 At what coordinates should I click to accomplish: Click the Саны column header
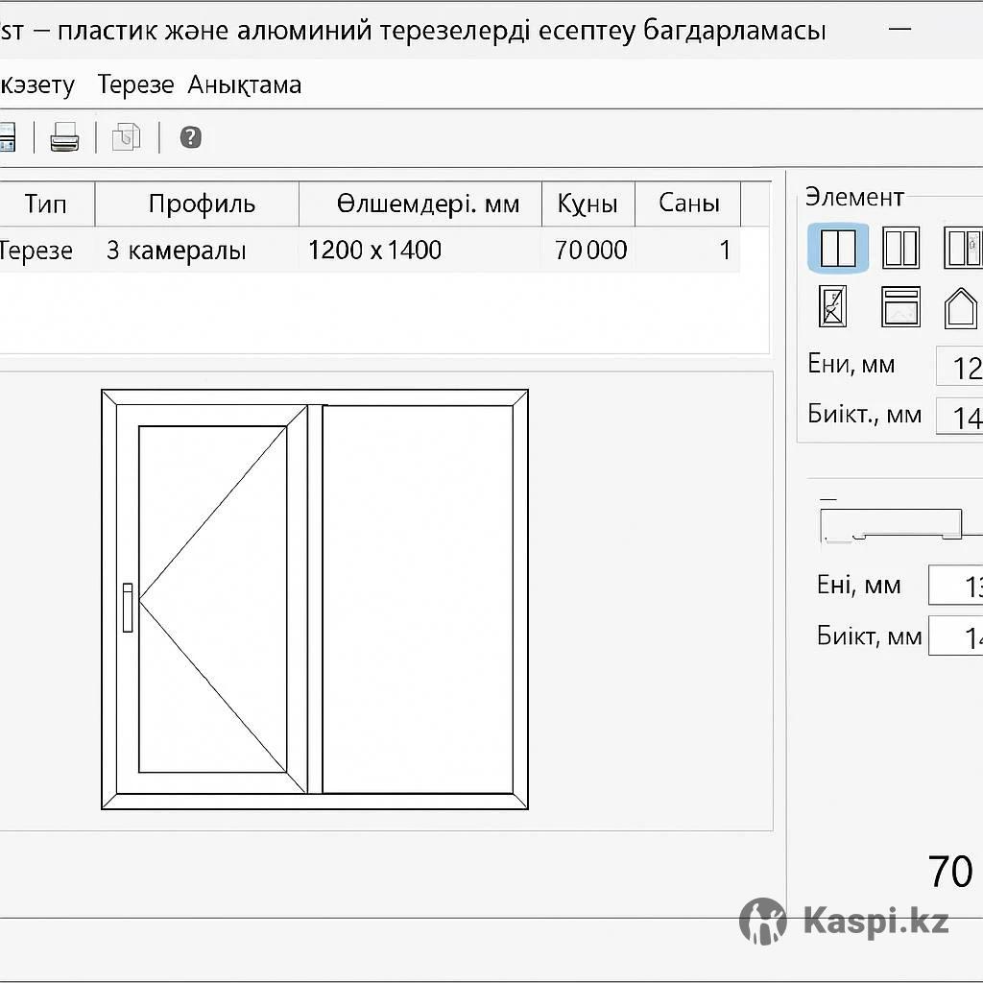tap(688, 204)
